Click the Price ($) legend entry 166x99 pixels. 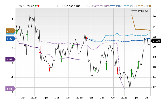[140, 11]
